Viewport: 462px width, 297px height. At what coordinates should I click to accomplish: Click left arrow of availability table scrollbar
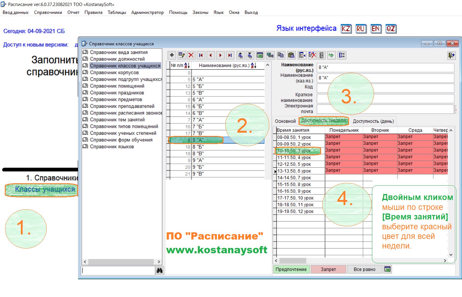click(276, 260)
